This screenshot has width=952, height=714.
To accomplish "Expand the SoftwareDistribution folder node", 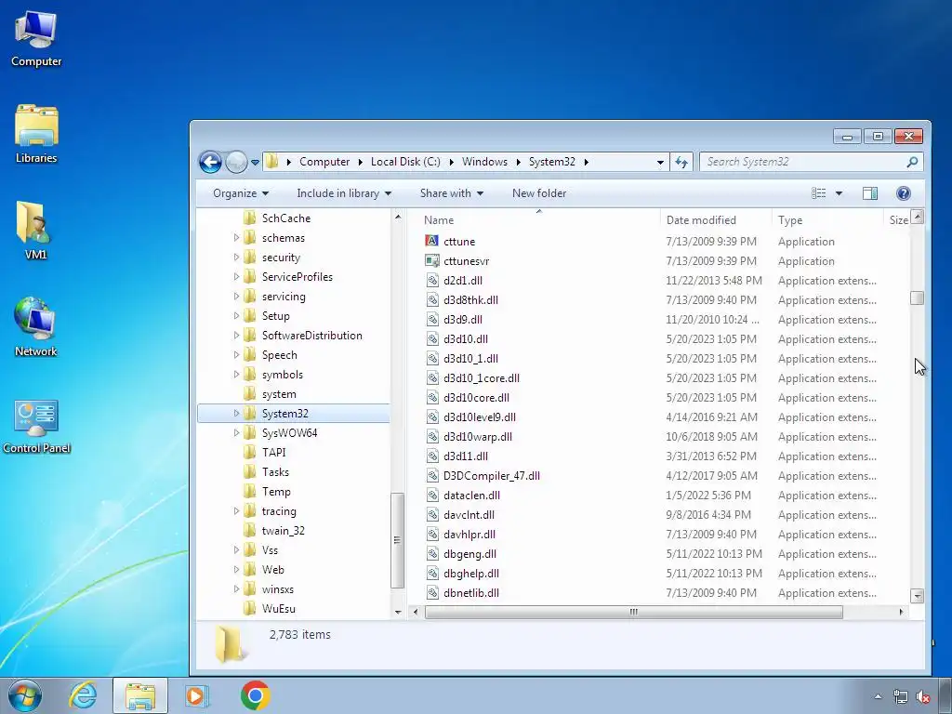I will [236, 335].
